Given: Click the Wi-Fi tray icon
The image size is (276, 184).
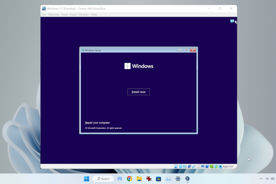Looking at the screenshot, I should 267,179.
